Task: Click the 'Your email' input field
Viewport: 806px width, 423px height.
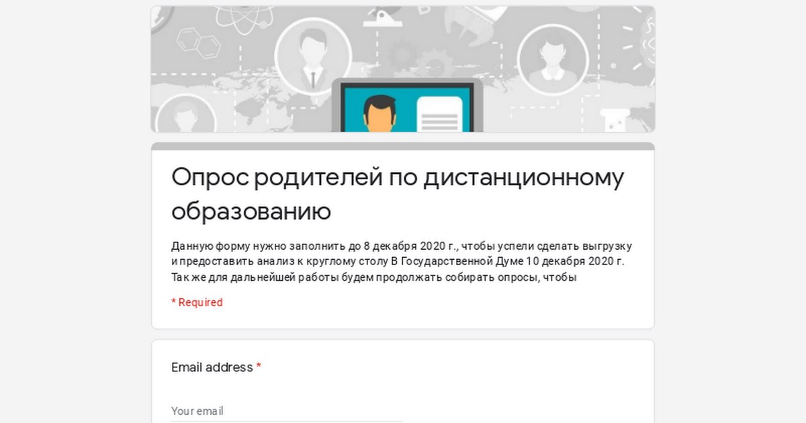Action: (x=287, y=411)
